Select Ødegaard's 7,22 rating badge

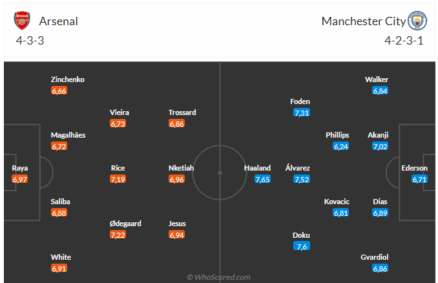click(118, 235)
